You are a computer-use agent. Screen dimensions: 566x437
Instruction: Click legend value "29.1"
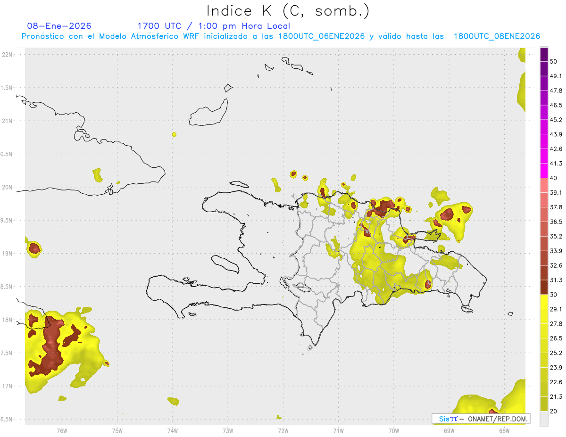click(556, 309)
